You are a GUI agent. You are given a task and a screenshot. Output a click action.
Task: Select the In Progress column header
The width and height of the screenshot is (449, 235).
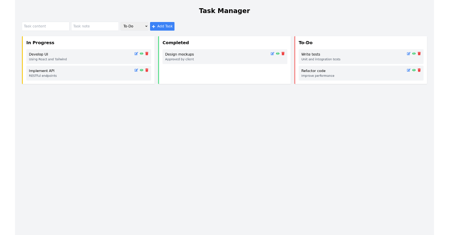point(40,43)
